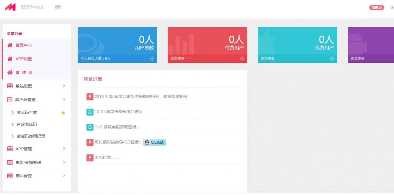Click the hamburger menu toggle icon

[58, 7]
